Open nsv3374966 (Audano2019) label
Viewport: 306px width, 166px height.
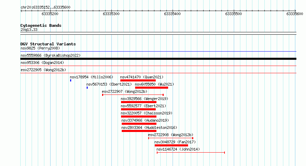[x=145, y=120]
